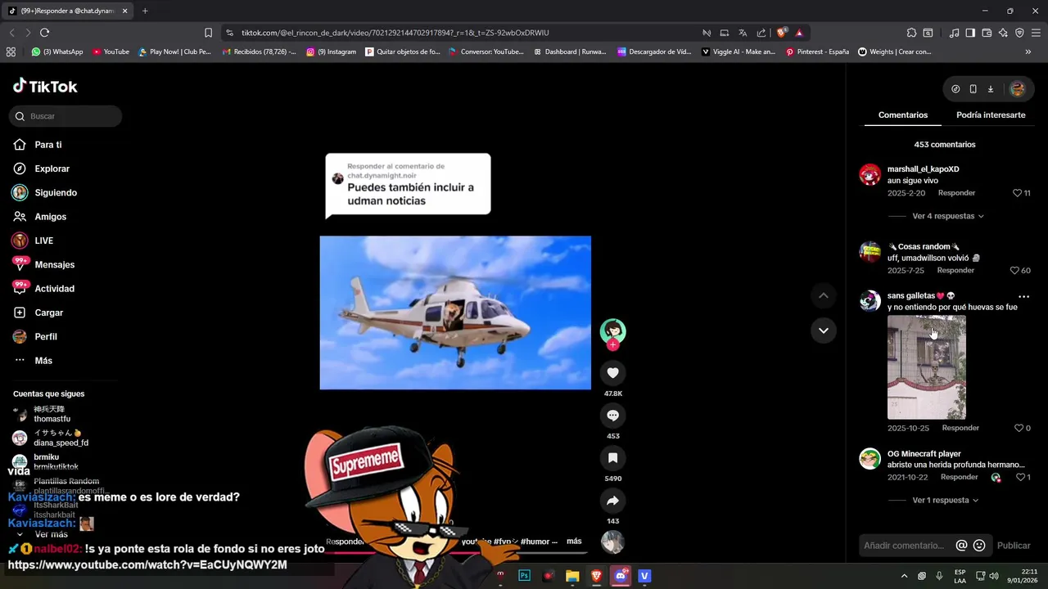1048x589 pixels.
Task: Go to the previous video with up chevron
Action: [x=824, y=295]
